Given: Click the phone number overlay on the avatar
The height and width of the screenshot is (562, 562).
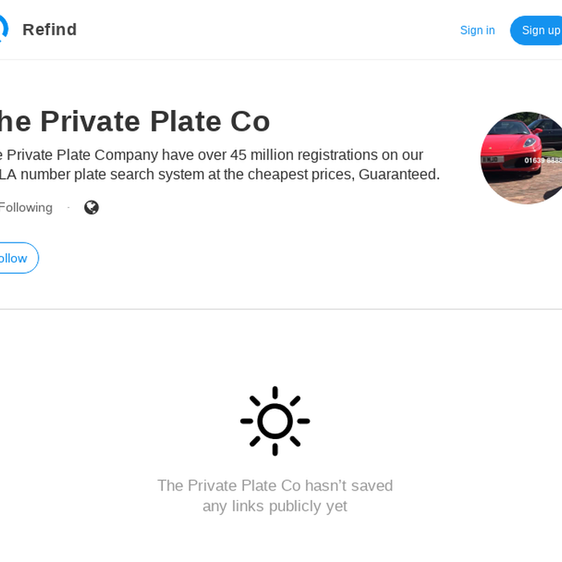Looking at the screenshot, I should click(x=543, y=161).
